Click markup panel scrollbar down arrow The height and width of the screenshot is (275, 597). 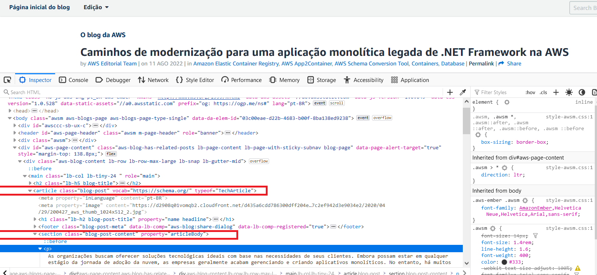click(466, 263)
